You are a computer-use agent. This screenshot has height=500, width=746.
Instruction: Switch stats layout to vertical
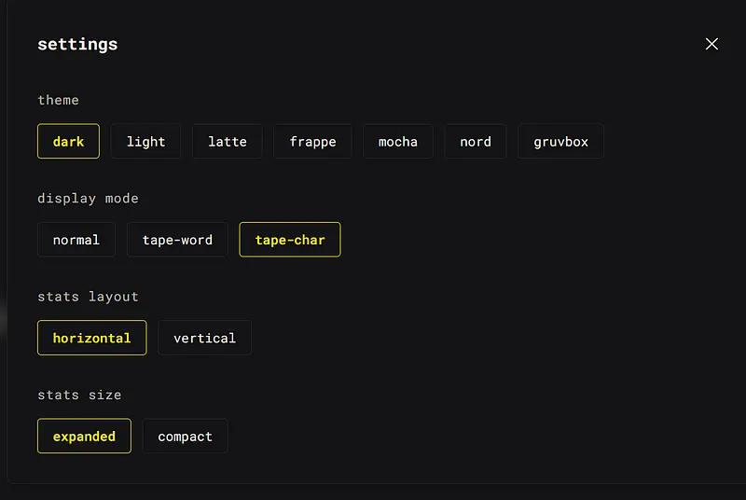(x=204, y=338)
